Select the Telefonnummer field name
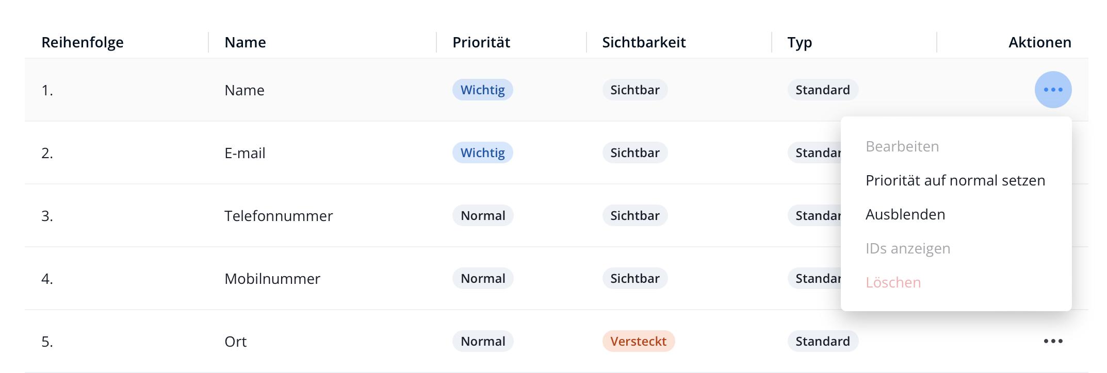 tap(279, 215)
